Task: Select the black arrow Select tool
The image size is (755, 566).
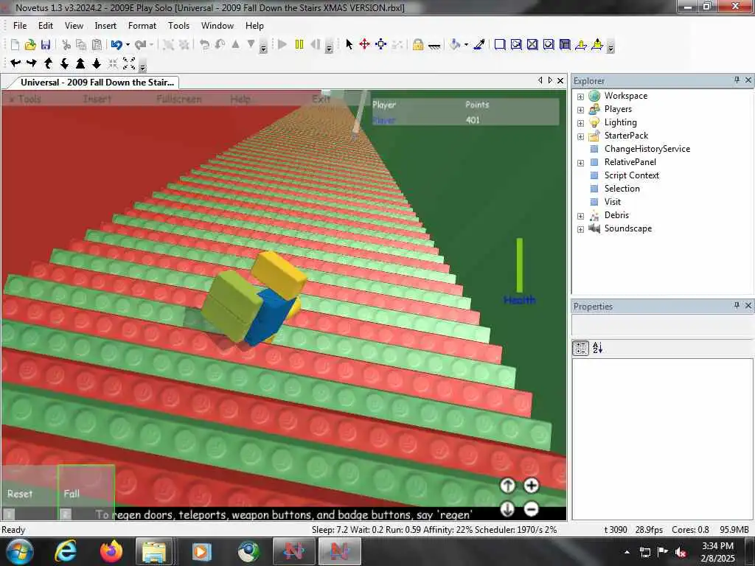Action: (349, 45)
